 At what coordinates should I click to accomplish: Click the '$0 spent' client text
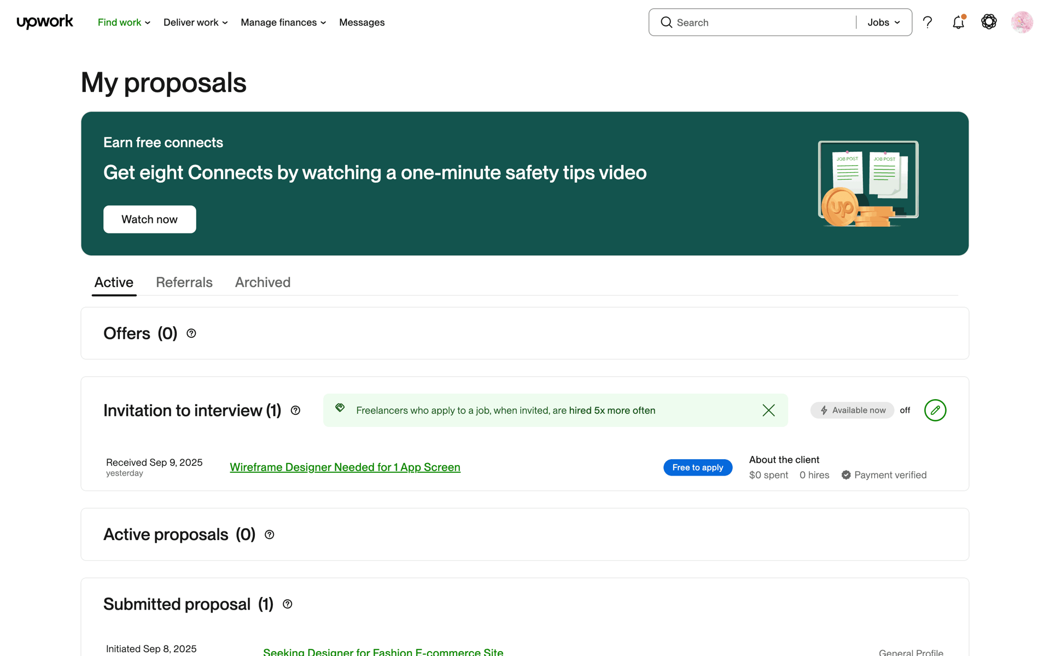tap(768, 475)
